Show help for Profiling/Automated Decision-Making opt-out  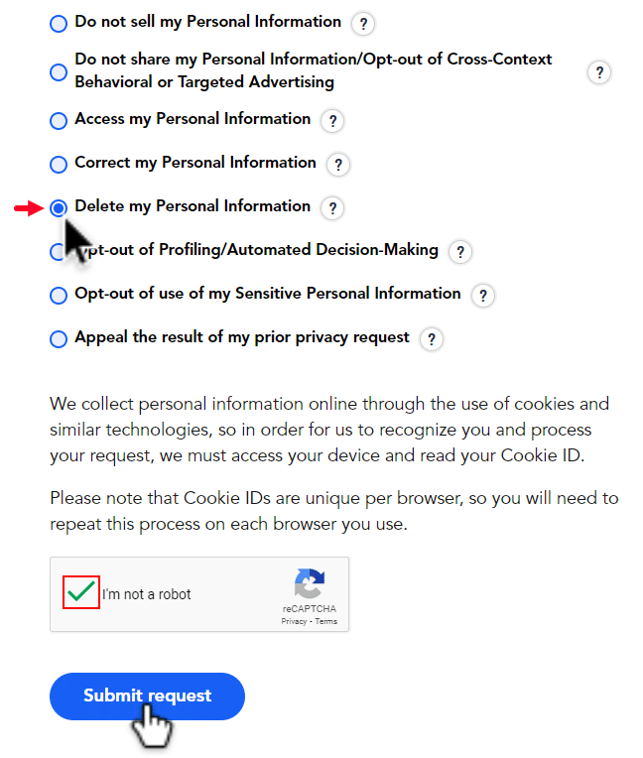tap(460, 251)
